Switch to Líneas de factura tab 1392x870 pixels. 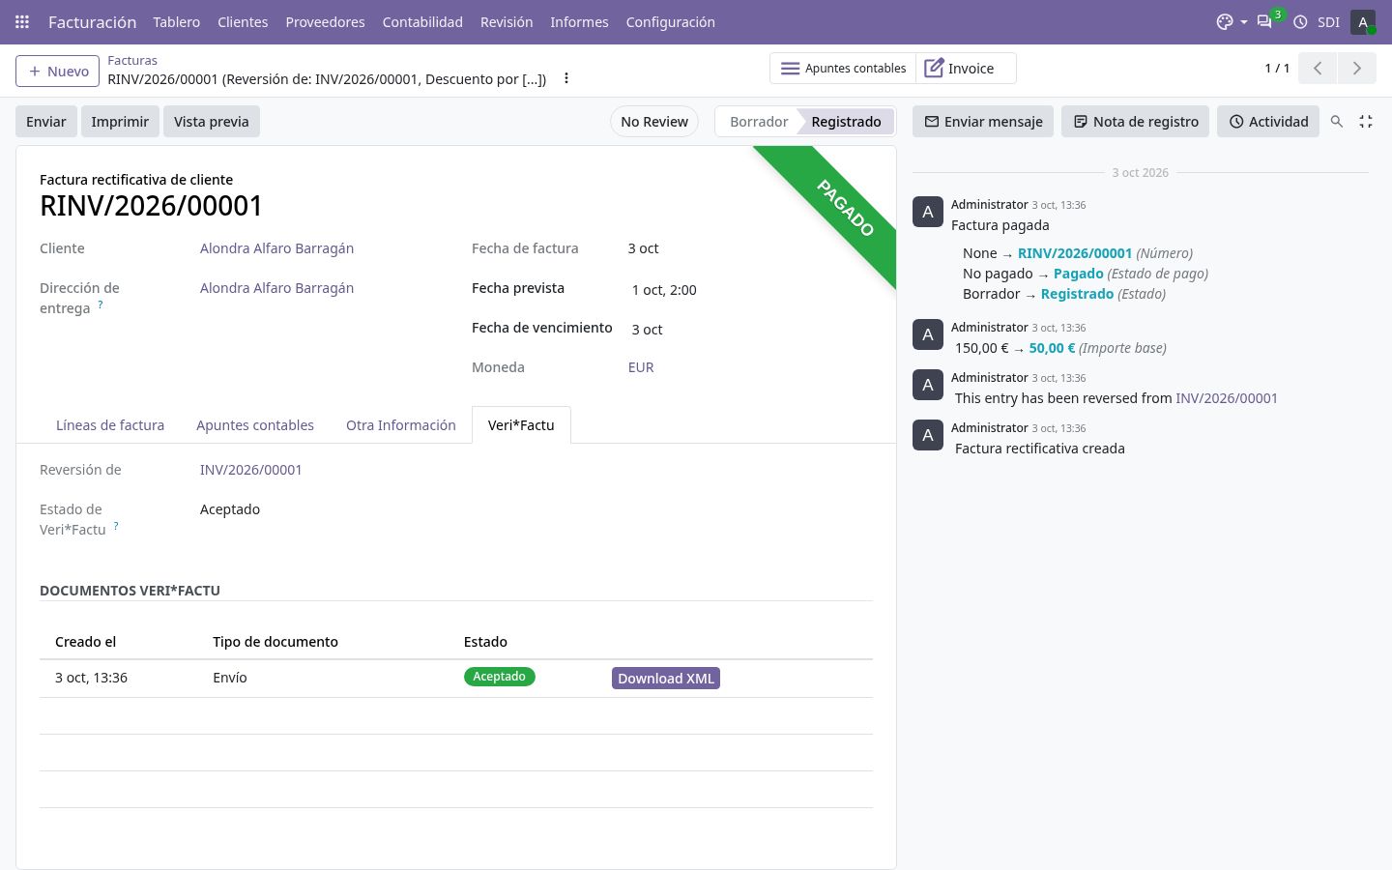pos(110,425)
